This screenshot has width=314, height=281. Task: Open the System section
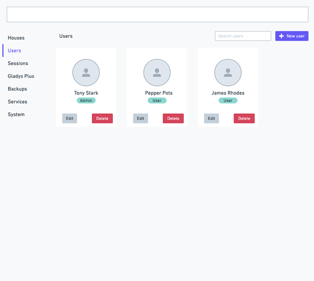pos(16,115)
